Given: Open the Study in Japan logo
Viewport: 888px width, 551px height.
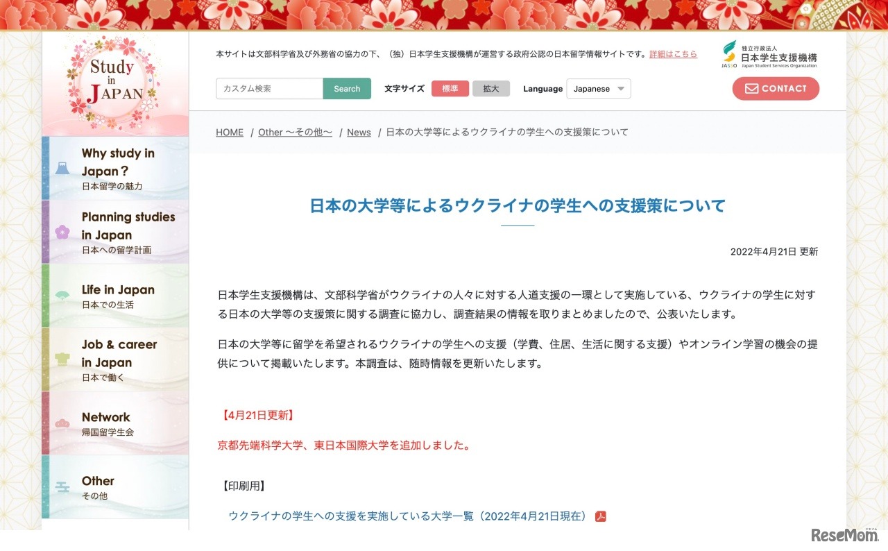Looking at the screenshot, I should click(115, 84).
